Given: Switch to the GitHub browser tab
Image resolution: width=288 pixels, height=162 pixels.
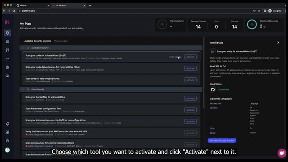Looking at the screenshot, I should [32, 5].
